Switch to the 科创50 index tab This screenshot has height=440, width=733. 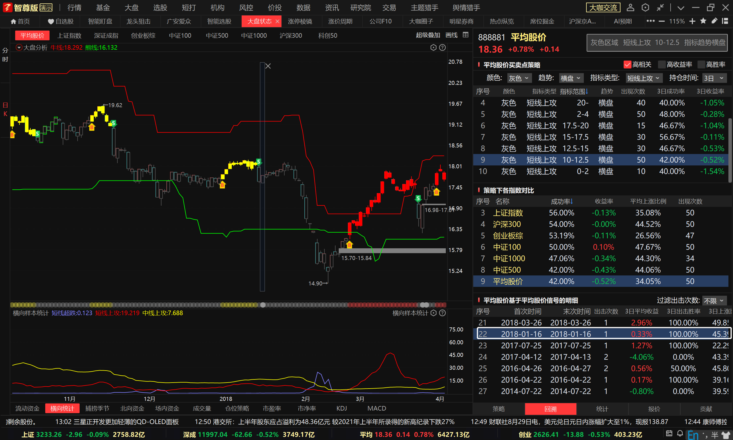coord(328,35)
